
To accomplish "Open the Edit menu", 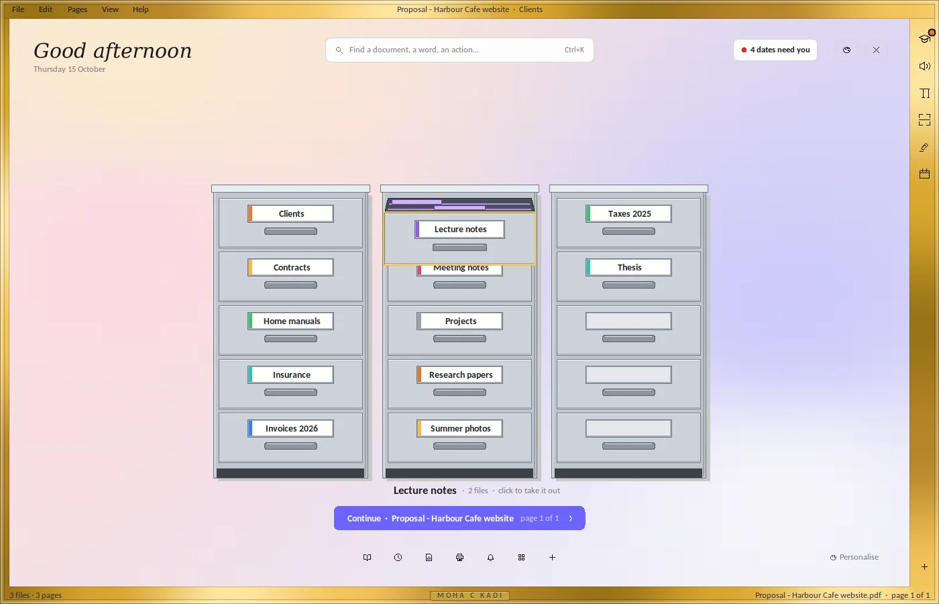I will 46,9.
